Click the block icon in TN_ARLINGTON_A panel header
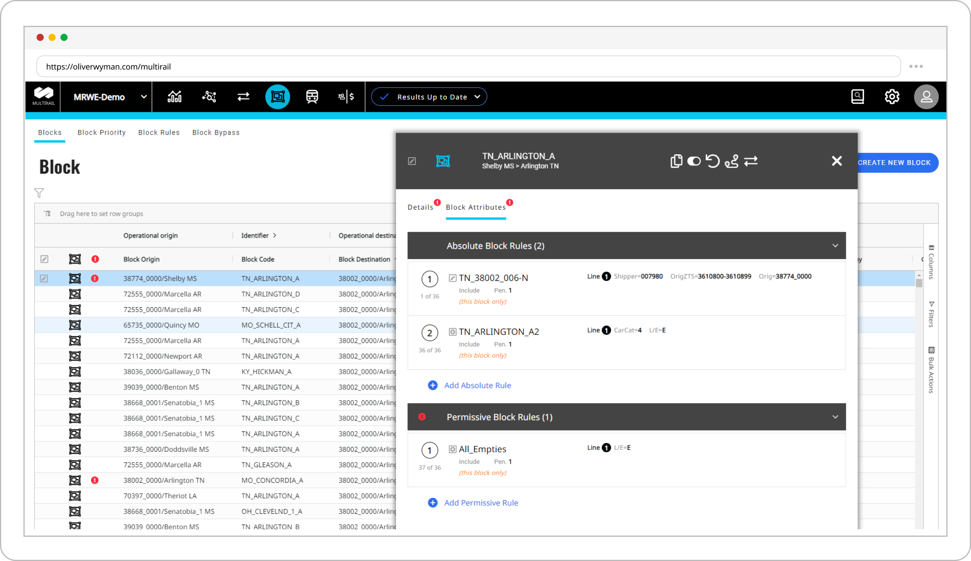This screenshot has height=561, width=971. click(x=443, y=161)
